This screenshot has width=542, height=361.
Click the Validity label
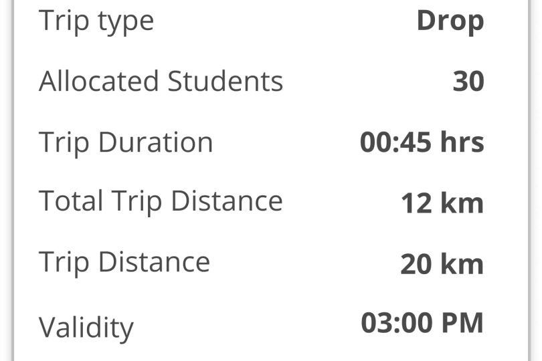tap(86, 328)
